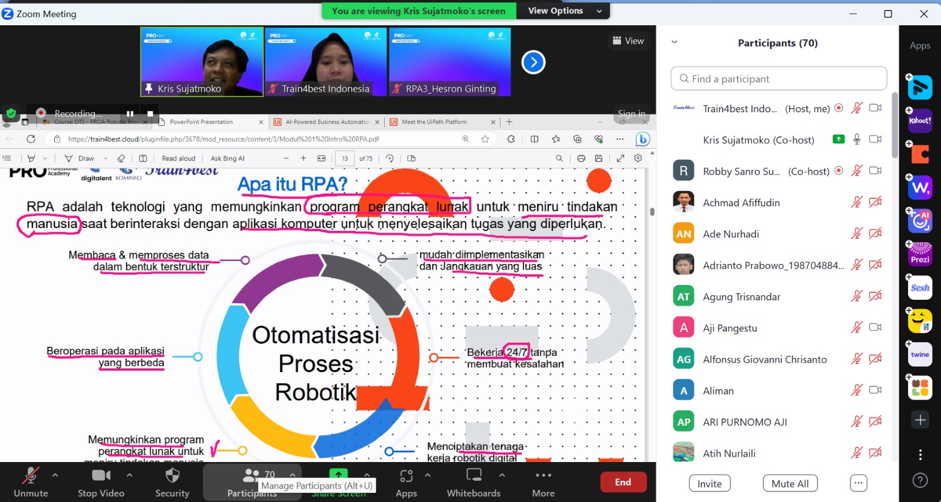Expand arrow next to Apps button
Screen dimensions: 941x502
click(x=428, y=474)
